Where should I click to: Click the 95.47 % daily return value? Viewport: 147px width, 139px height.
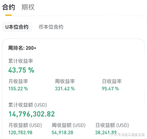click(110, 89)
